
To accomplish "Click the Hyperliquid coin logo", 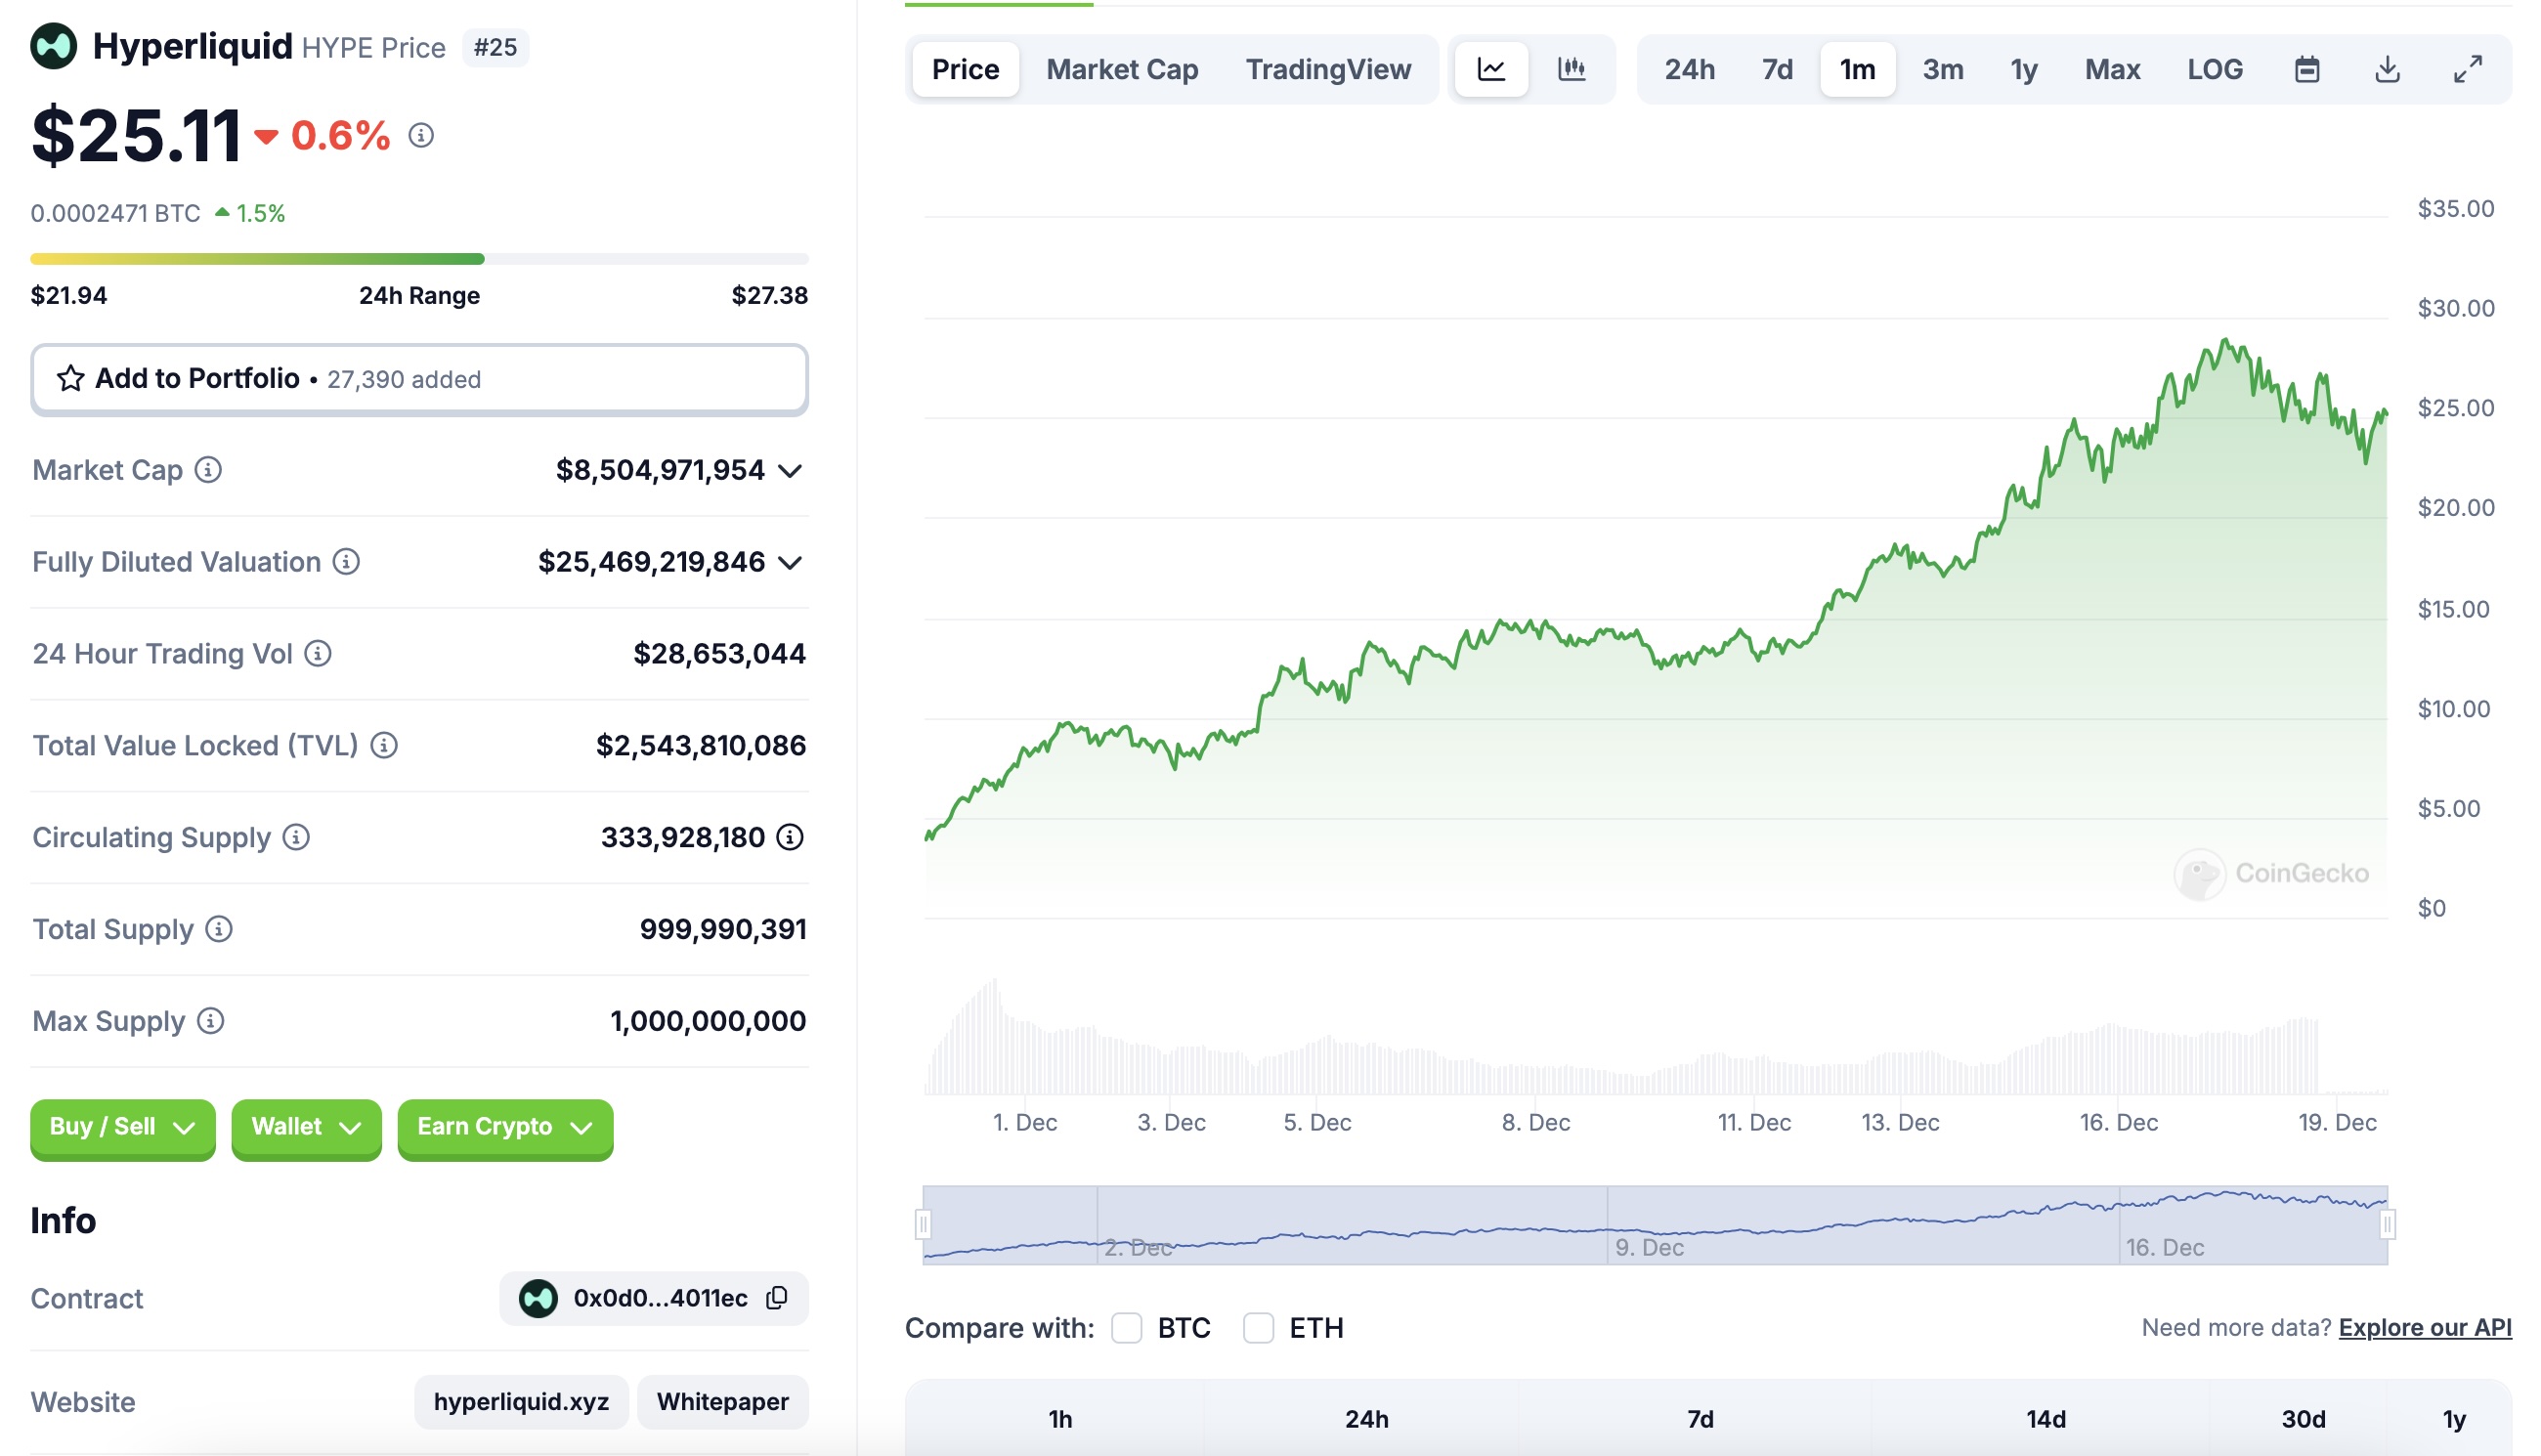I will (x=54, y=46).
